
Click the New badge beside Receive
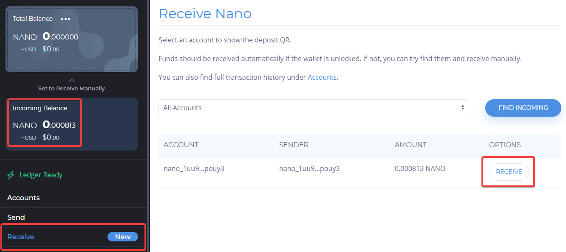pyautogui.click(x=123, y=237)
